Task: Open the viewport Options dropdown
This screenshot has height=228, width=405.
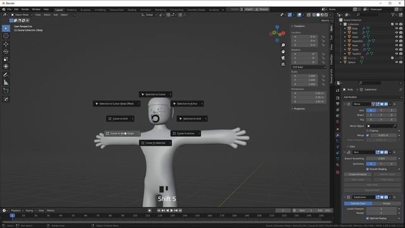Action: [326, 20]
